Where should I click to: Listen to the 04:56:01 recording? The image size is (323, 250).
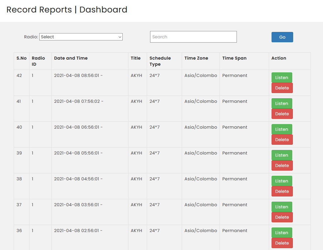click(282, 181)
